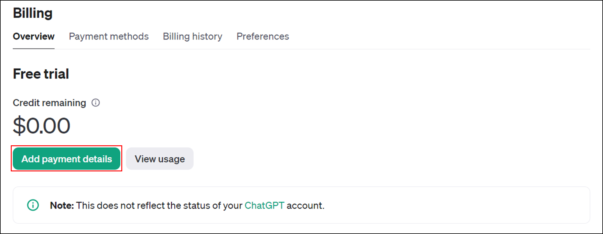Click the red outline around Add payment details
The image size is (603, 234).
tap(67, 146)
